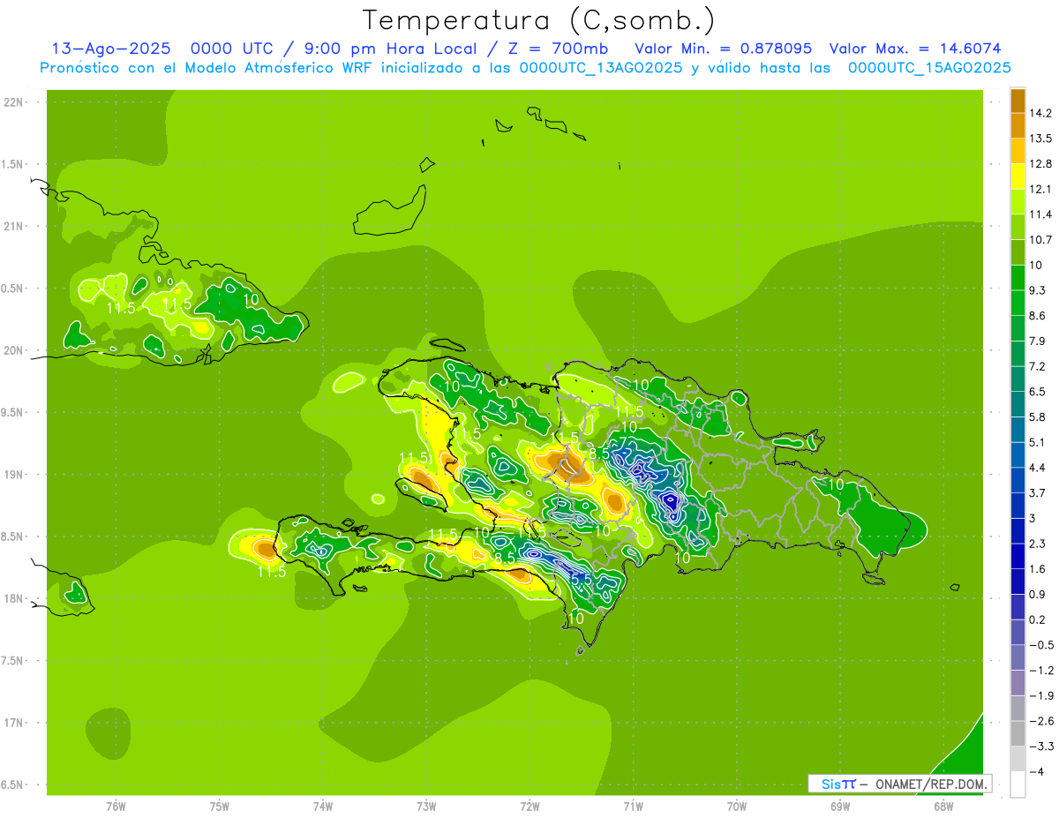Image resolution: width=1059 pixels, height=818 pixels.
Task: Click the legend value '13.5'
Action: [1041, 139]
